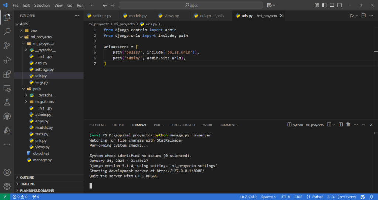Open the Testing flask view

pyautogui.click(x=7, y=102)
